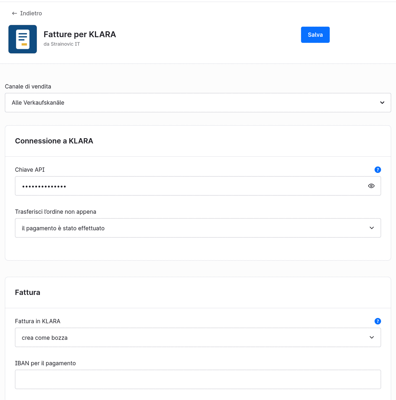Open the Fattura in KLARA dropdown
Image resolution: width=396 pixels, height=400 pixels.
point(198,337)
